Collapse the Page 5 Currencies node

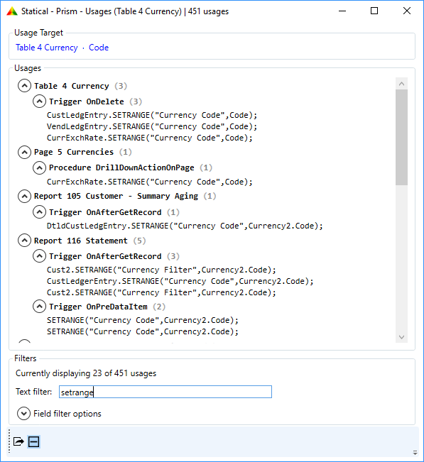coord(24,152)
